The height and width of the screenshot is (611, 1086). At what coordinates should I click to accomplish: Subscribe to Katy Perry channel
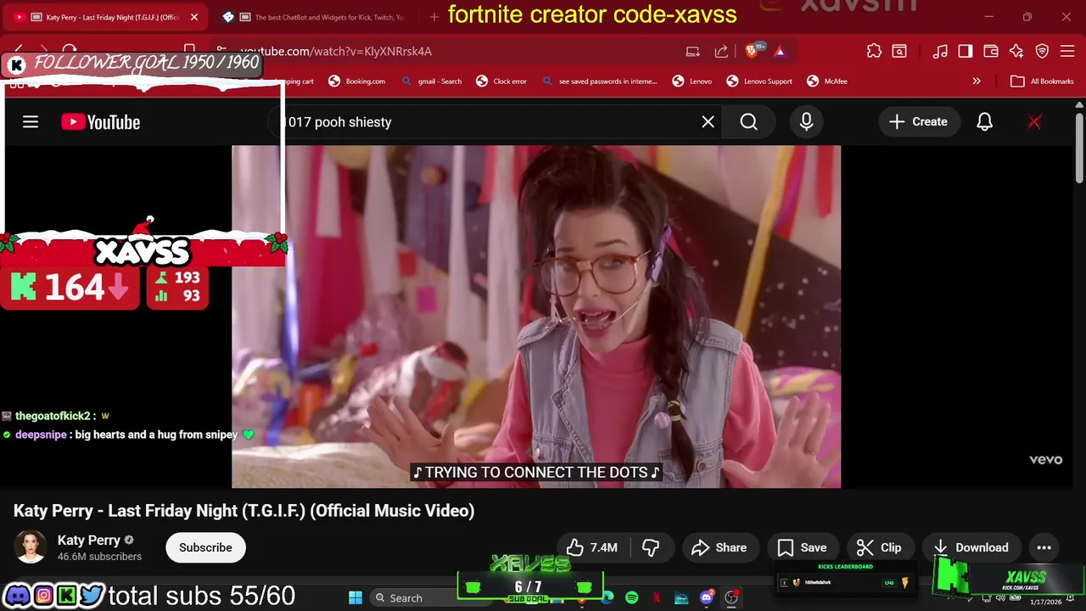(x=205, y=547)
